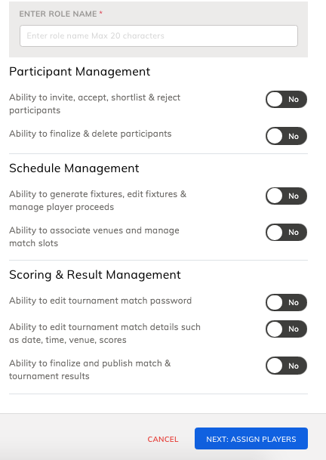Screen dimensions: 326x460
Task: Toggle the edit tournament match password switch
Action: click(286, 302)
